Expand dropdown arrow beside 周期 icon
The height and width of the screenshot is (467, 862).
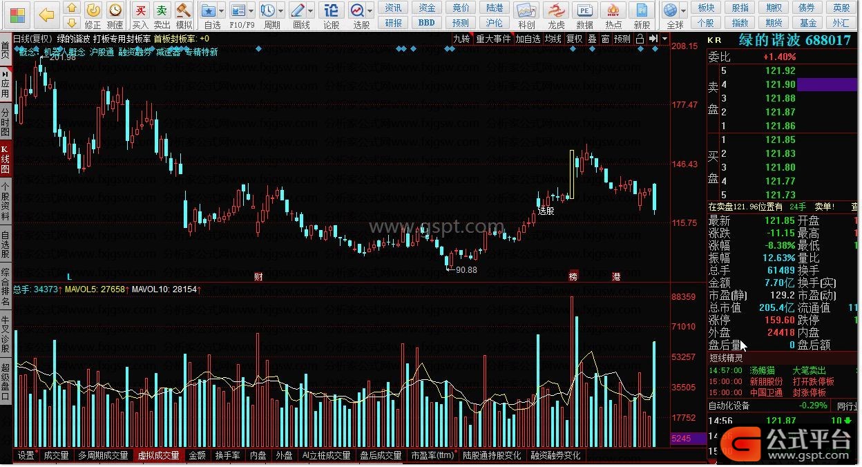click(280, 11)
